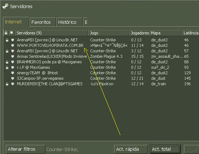This screenshot has height=154, width=199.
Task: Sort by the Jogo column header
Action: [109, 33]
